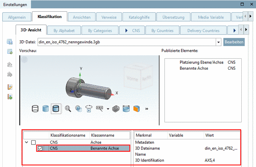Select the Name property row
Image resolution: width=256 pixels, height=167 pixels.
(187, 154)
